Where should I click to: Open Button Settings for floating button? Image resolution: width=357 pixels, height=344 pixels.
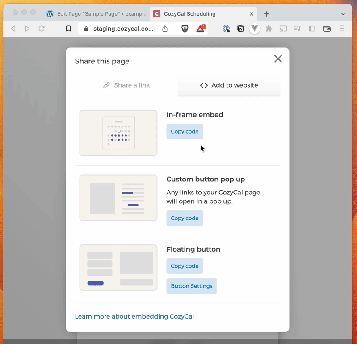(192, 286)
